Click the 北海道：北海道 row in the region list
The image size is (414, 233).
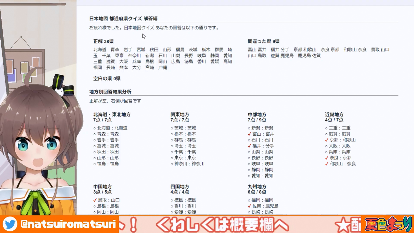click(110, 128)
